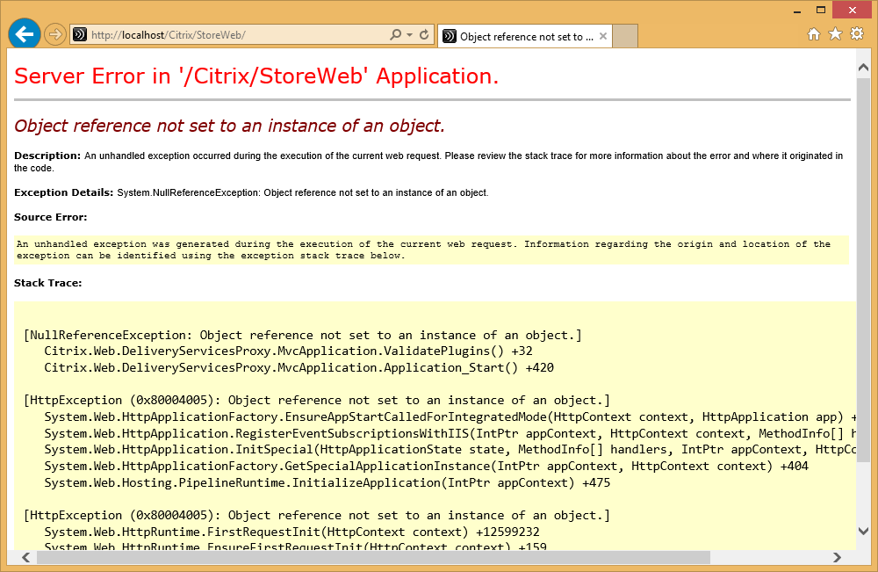Open the Home page
This screenshot has height=572, width=878.
(x=815, y=33)
